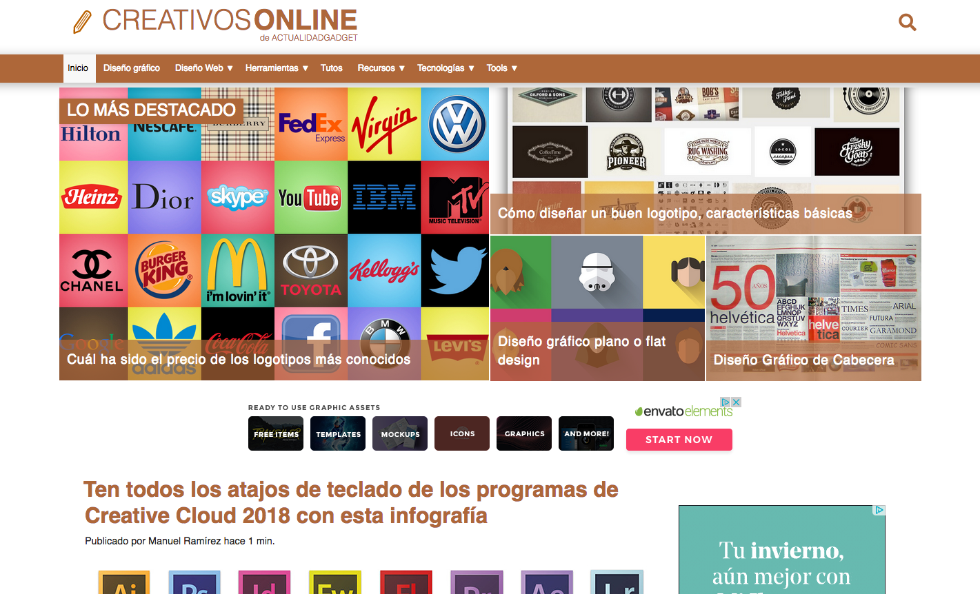Image resolution: width=980 pixels, height=594 pixels.
Task: Click the search magnifier icon in header
Action: (908, 23)
